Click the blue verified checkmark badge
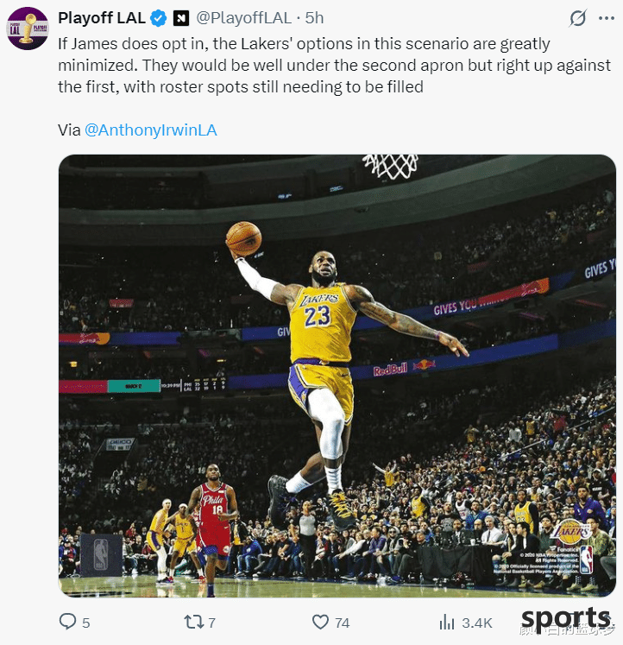Screen dimensions: 623x645 159,17
